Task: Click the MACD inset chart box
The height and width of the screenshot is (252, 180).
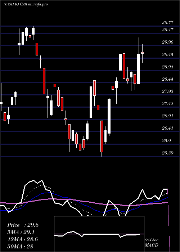Action: pos(99,234)
